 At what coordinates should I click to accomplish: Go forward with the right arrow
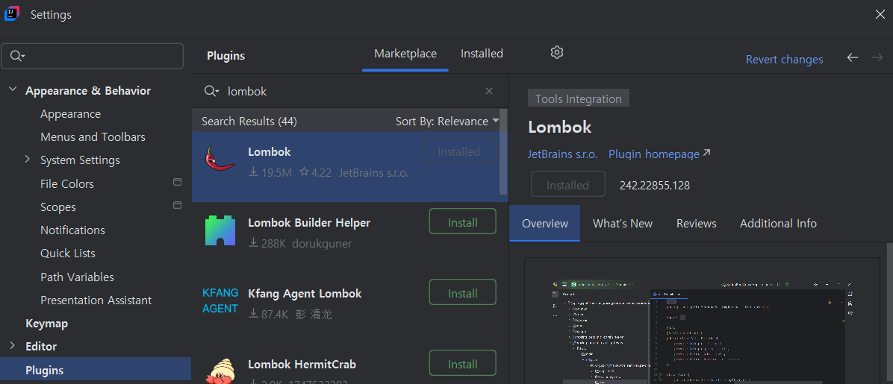(877, 57)
